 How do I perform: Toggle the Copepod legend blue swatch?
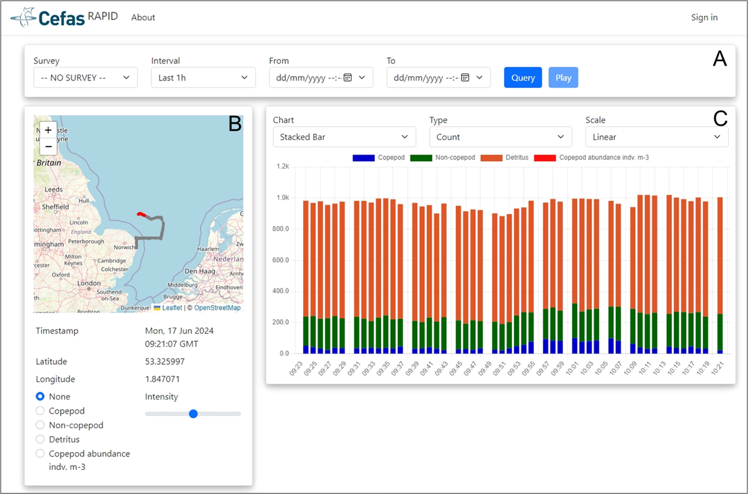coord(364,158)
